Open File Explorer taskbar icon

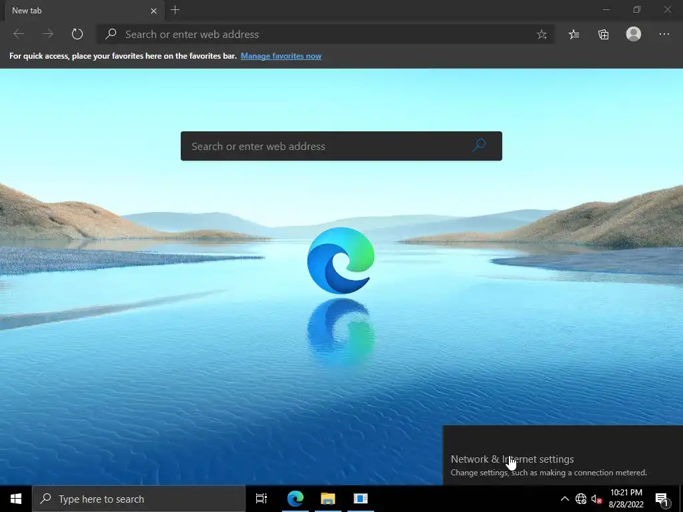328,499
